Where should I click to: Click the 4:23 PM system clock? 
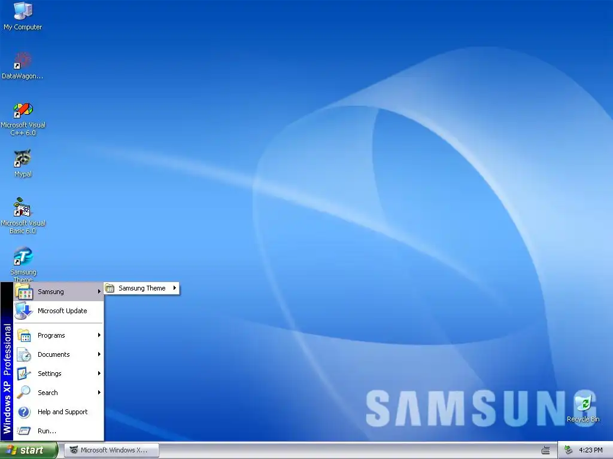(x=590, y=450)
